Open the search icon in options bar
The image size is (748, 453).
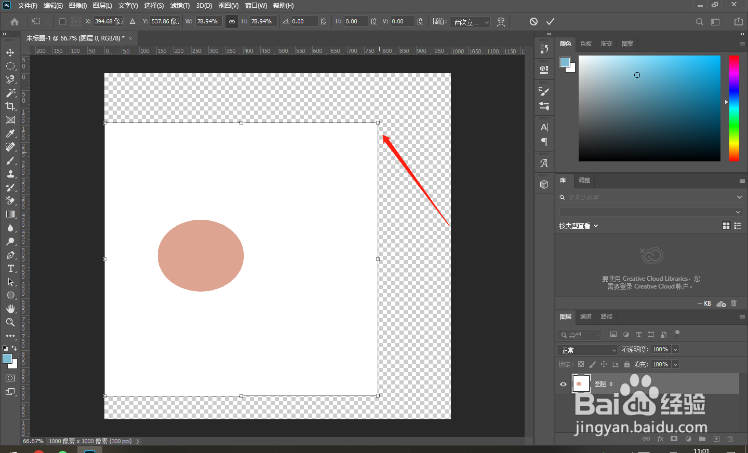pos(700,22)
